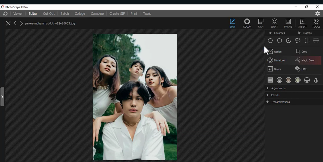Screen dimensions: 323x162
Task: Switch to the Editor tab
Action: point(33,14)
